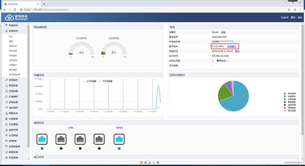Click the 升级固件 firmware upgrade link

point(231,46)
